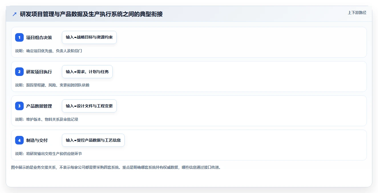Screen dimensions: 378x193
Task: Select the step 4 number badge
Action: point(19,140)
